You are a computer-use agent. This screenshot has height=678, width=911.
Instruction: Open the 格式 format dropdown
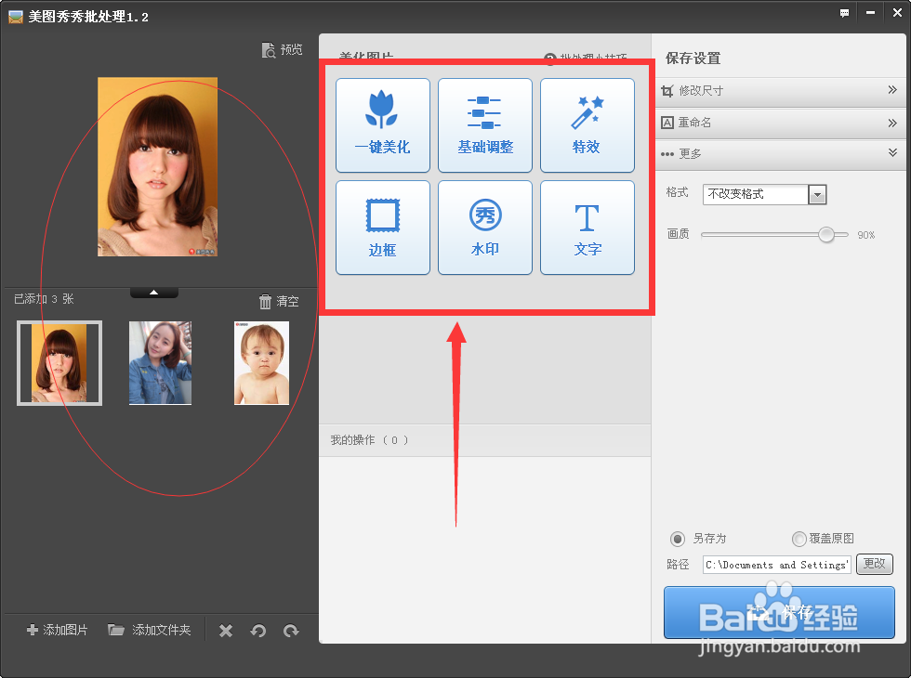click(x=817, y=194)
